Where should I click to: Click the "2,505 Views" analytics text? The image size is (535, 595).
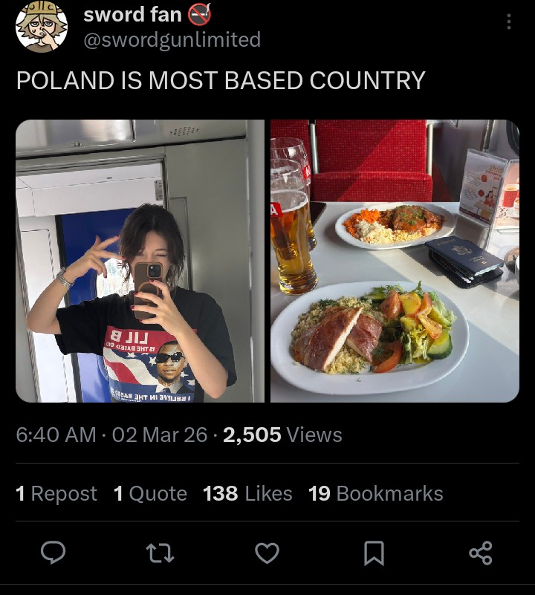coord(282,435)
